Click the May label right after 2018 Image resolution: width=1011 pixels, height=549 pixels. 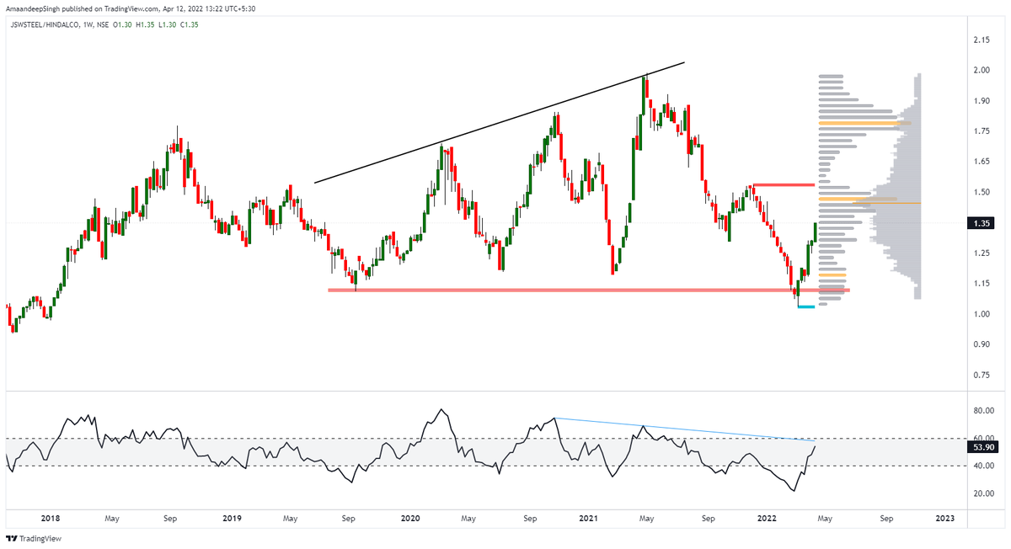(111, 519)
